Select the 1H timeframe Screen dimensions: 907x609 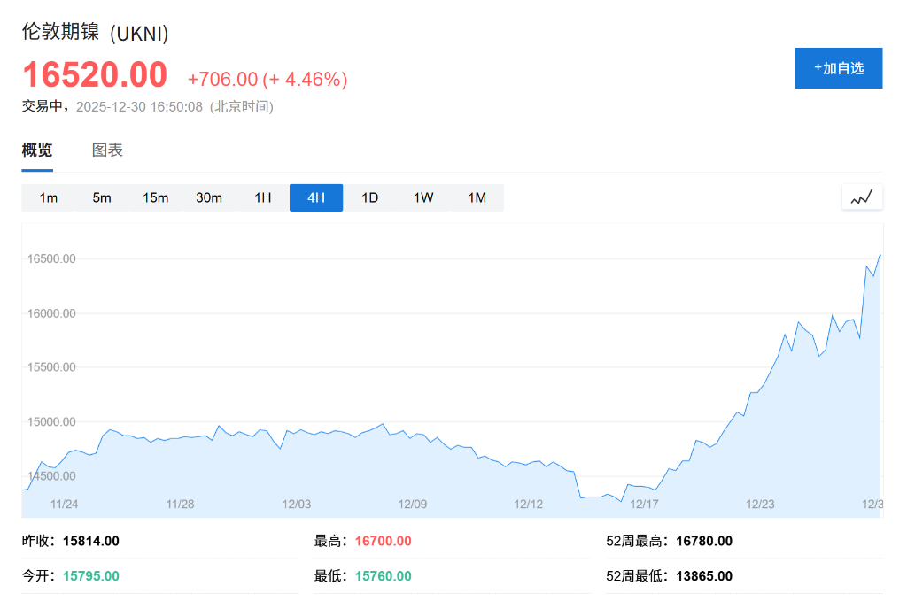[262, 197]
